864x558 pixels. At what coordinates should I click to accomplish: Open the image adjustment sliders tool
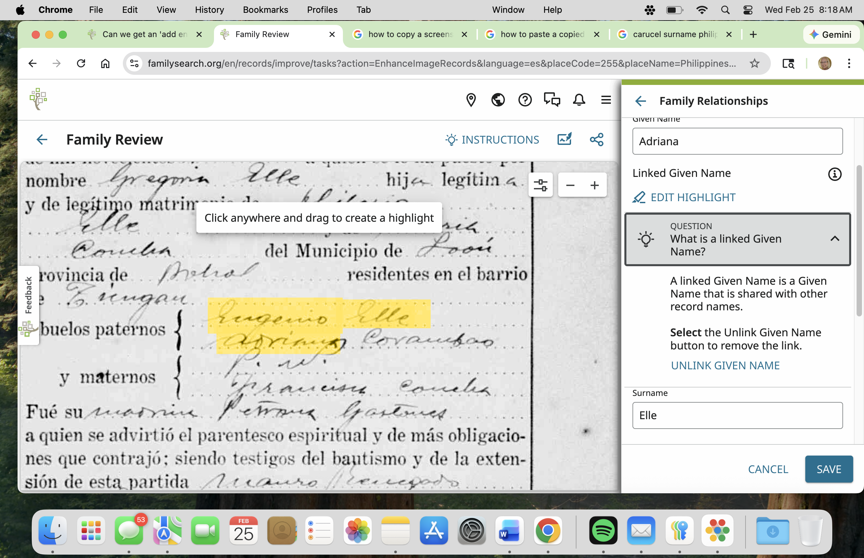pyautogui.click(x=540, y=185)
